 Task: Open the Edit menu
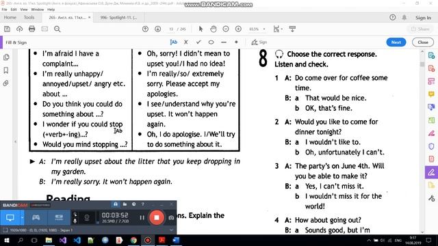(x=14, y=9)
